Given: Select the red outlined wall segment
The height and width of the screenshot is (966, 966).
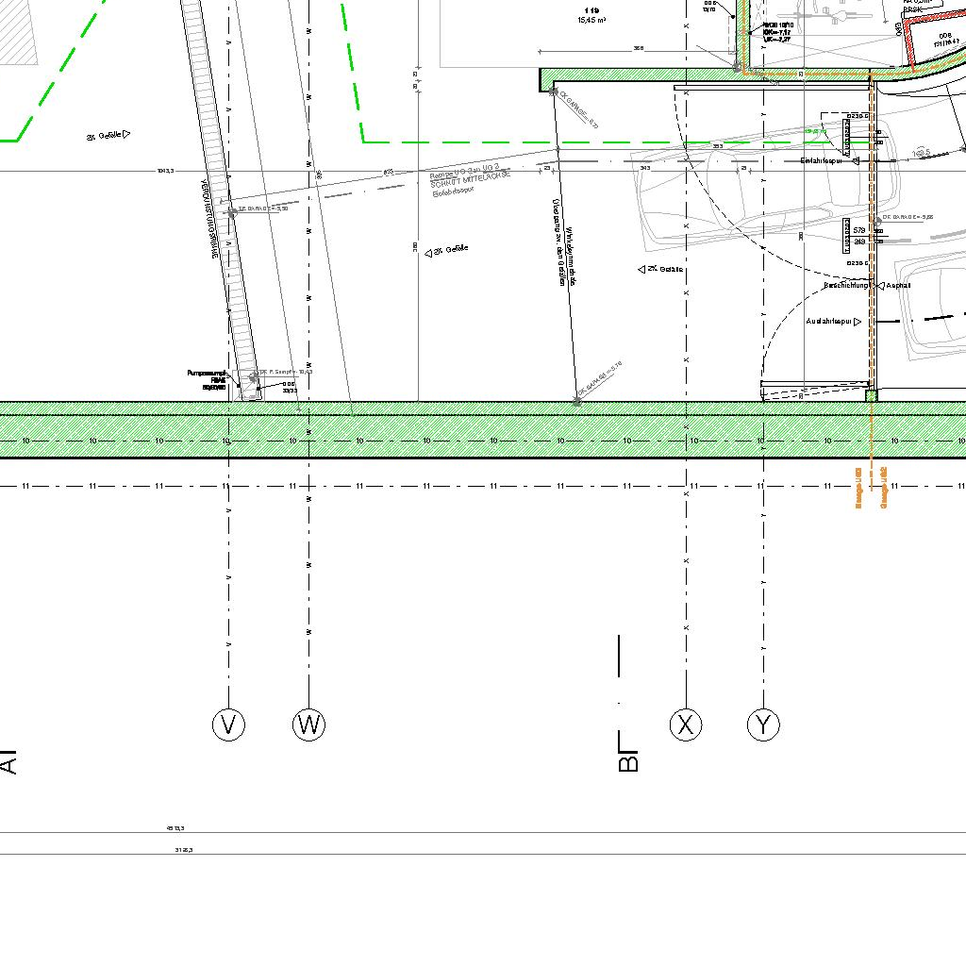Looking at the screenshot, I should coord(933,39).
